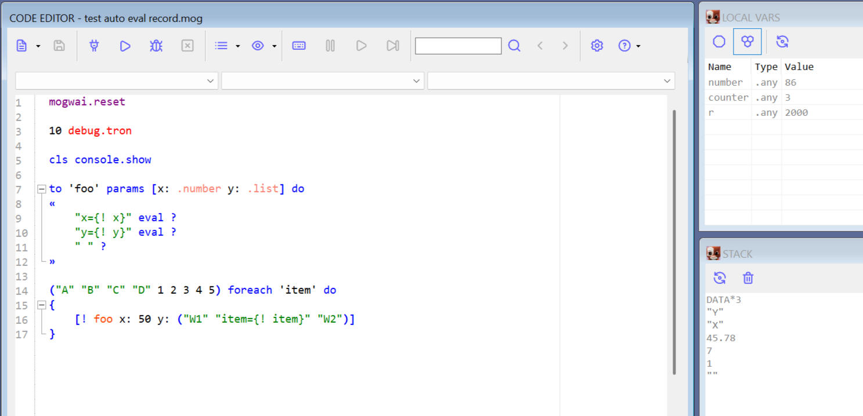Click the keyboard icon in toolbar

pyautogui.click(x=299, y=46)
